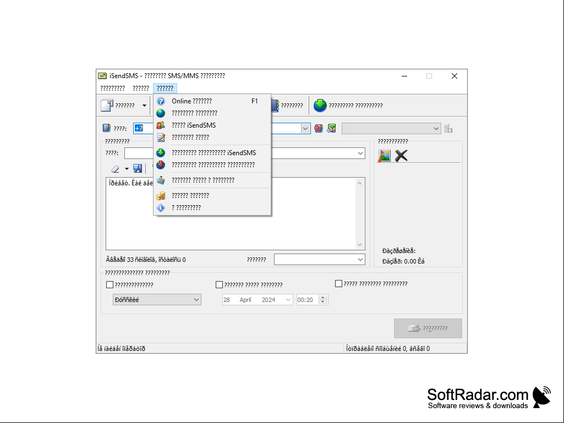Decrease the 00:20 time with the down arrow
564x423 pixels.
coord(322,302)
